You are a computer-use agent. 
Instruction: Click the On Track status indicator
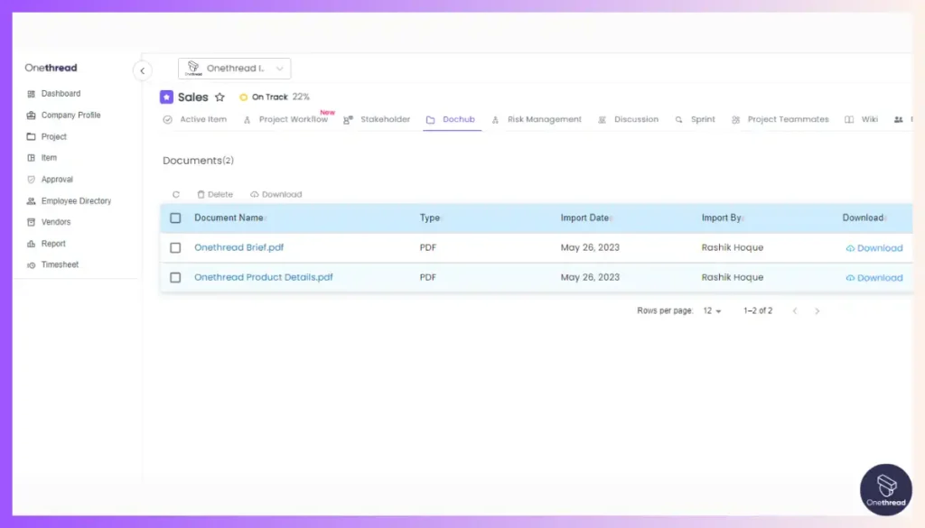click(x=264, y=97)
